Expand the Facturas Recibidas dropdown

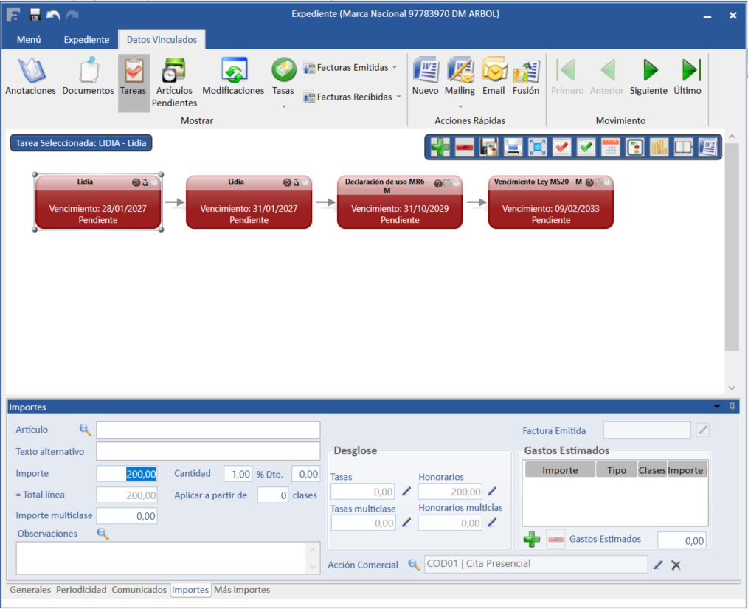pyautogui.click(x=398, y=97)
